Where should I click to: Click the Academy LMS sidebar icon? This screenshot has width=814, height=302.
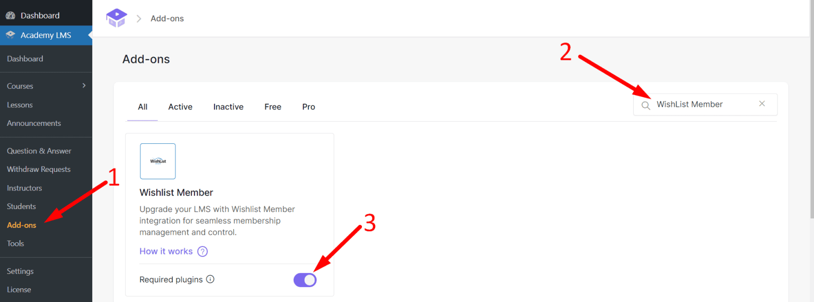point(11,35)
